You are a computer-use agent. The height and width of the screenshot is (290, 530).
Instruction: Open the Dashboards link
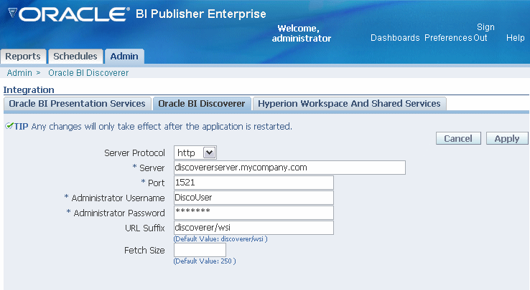click(x=395, y=38)
